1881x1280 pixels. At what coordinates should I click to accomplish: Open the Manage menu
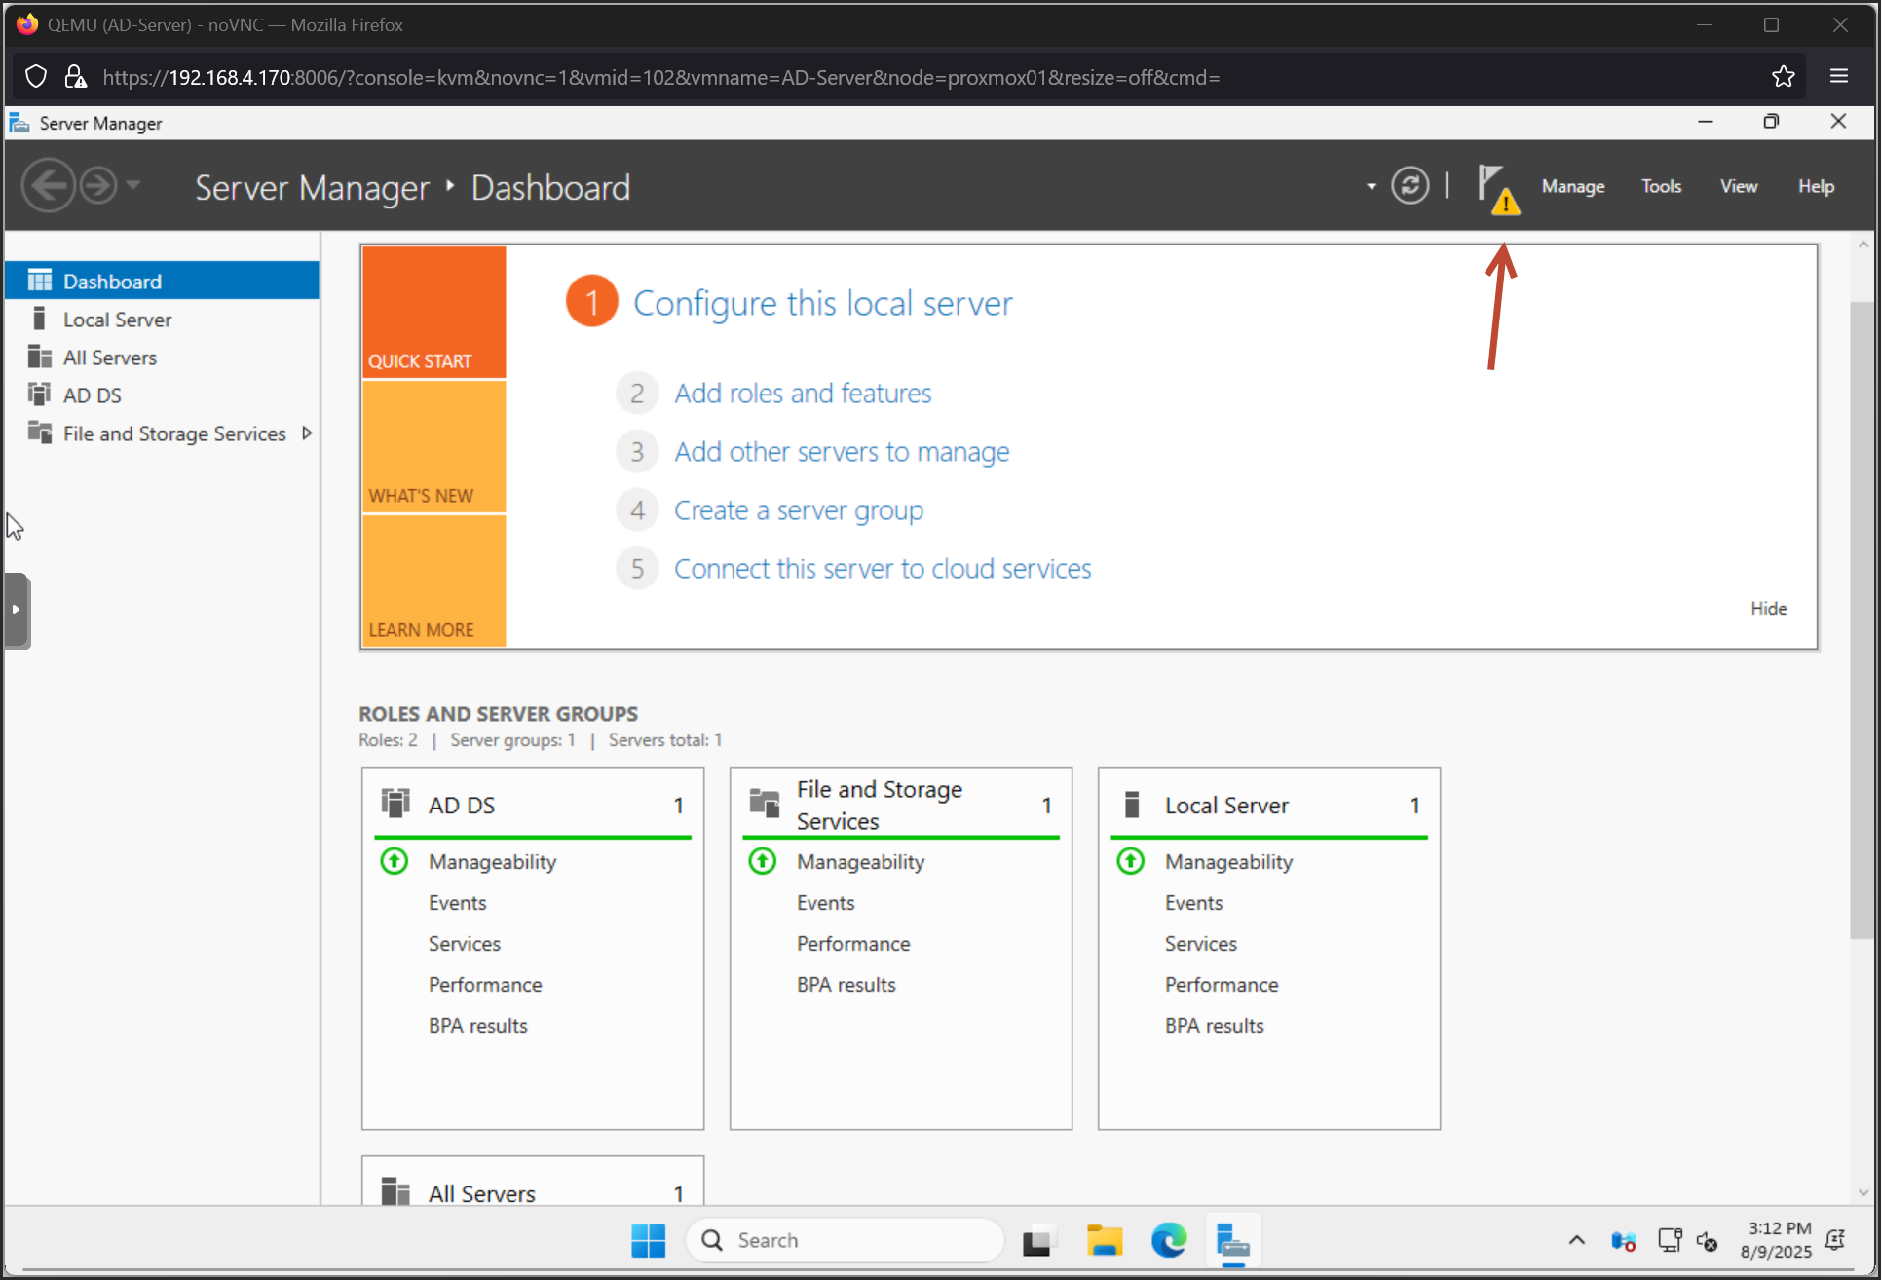coord(1572,186)
